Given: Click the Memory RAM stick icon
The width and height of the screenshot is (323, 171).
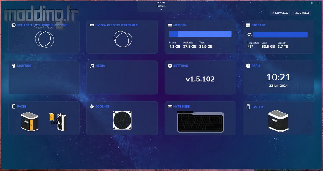Looking at the screenshot, I should tap(170, 25).
